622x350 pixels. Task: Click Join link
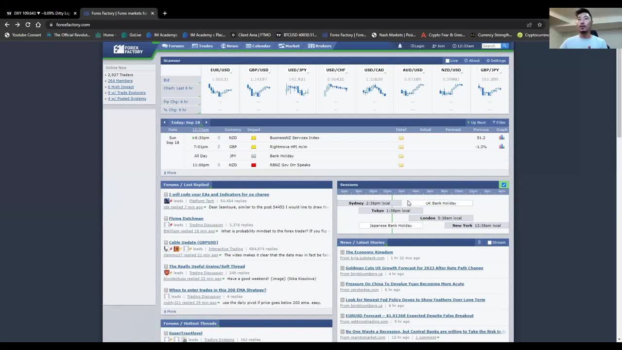click(x=438, y=46)
